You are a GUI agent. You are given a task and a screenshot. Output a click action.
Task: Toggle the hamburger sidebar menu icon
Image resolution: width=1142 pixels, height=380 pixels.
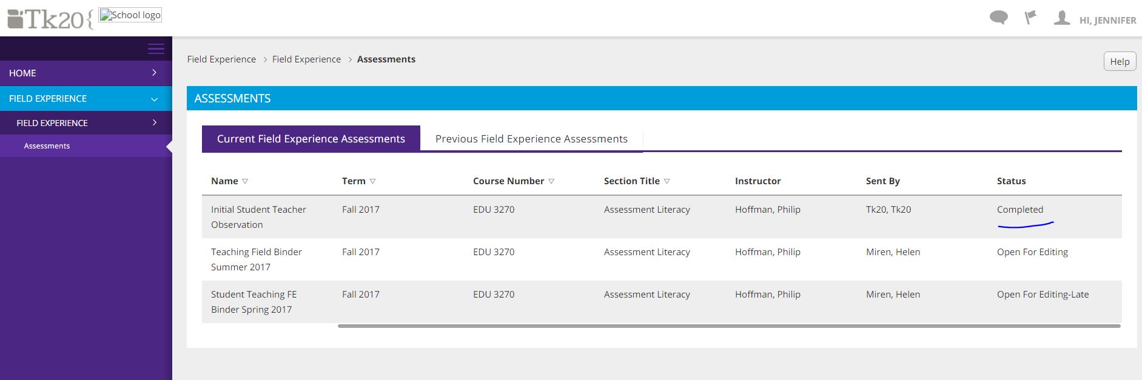[156, 49]
